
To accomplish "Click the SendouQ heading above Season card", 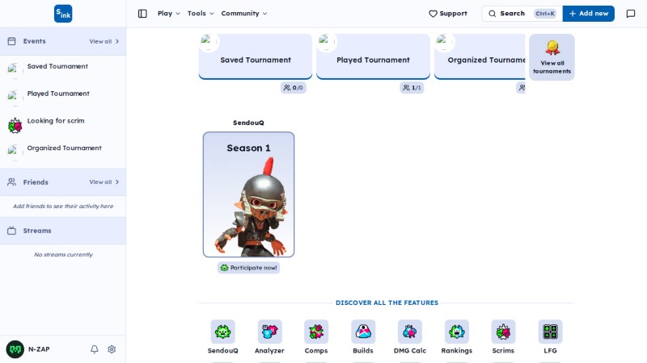I will pyautogui.click(x=248, y=123).
